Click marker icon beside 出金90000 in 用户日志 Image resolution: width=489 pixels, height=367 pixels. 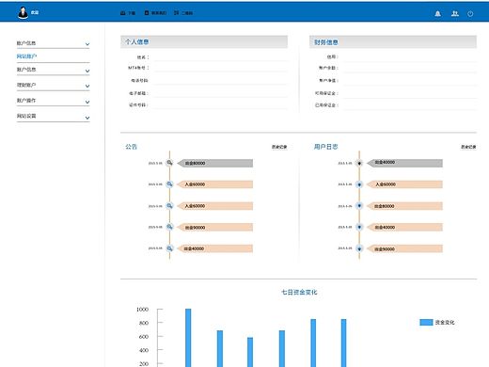tap(359, 248)
